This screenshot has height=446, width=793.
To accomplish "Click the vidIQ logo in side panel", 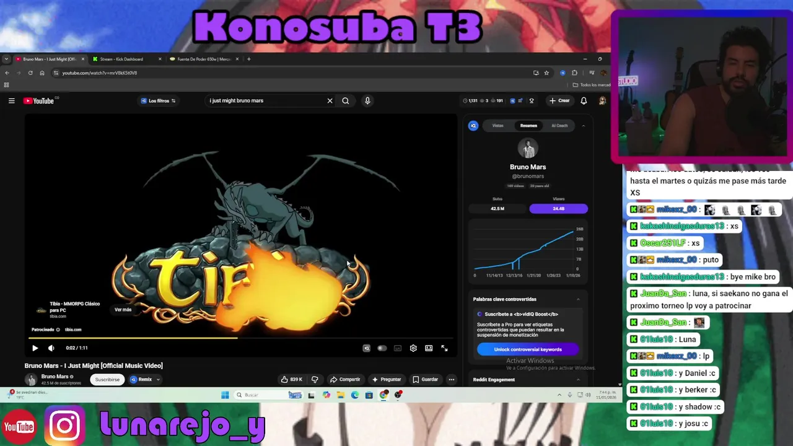I will point(473,126).
